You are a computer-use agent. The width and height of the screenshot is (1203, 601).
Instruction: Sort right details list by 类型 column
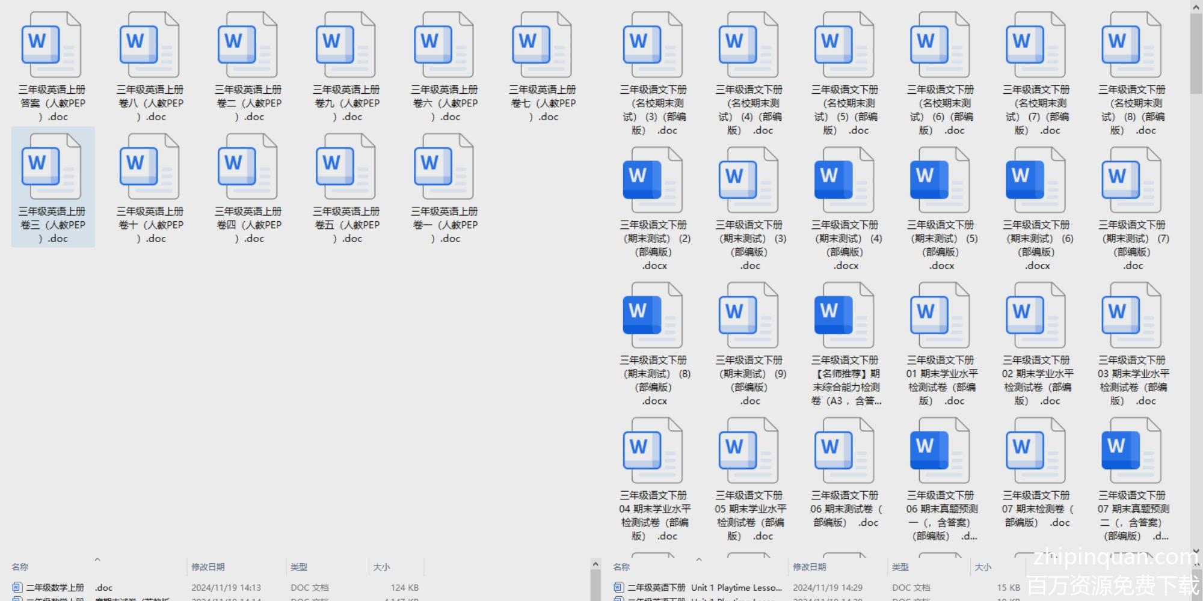tap(900, 567)
